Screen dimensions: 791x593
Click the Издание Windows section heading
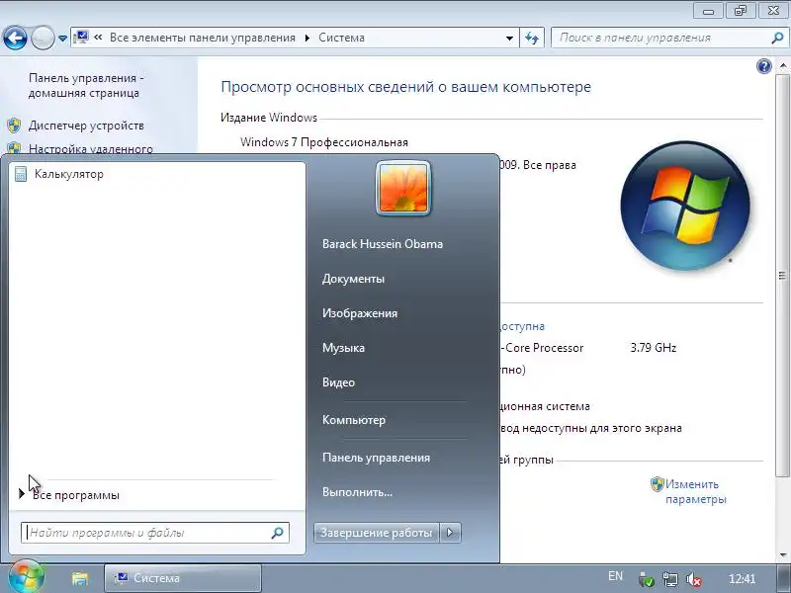point(269,118)
